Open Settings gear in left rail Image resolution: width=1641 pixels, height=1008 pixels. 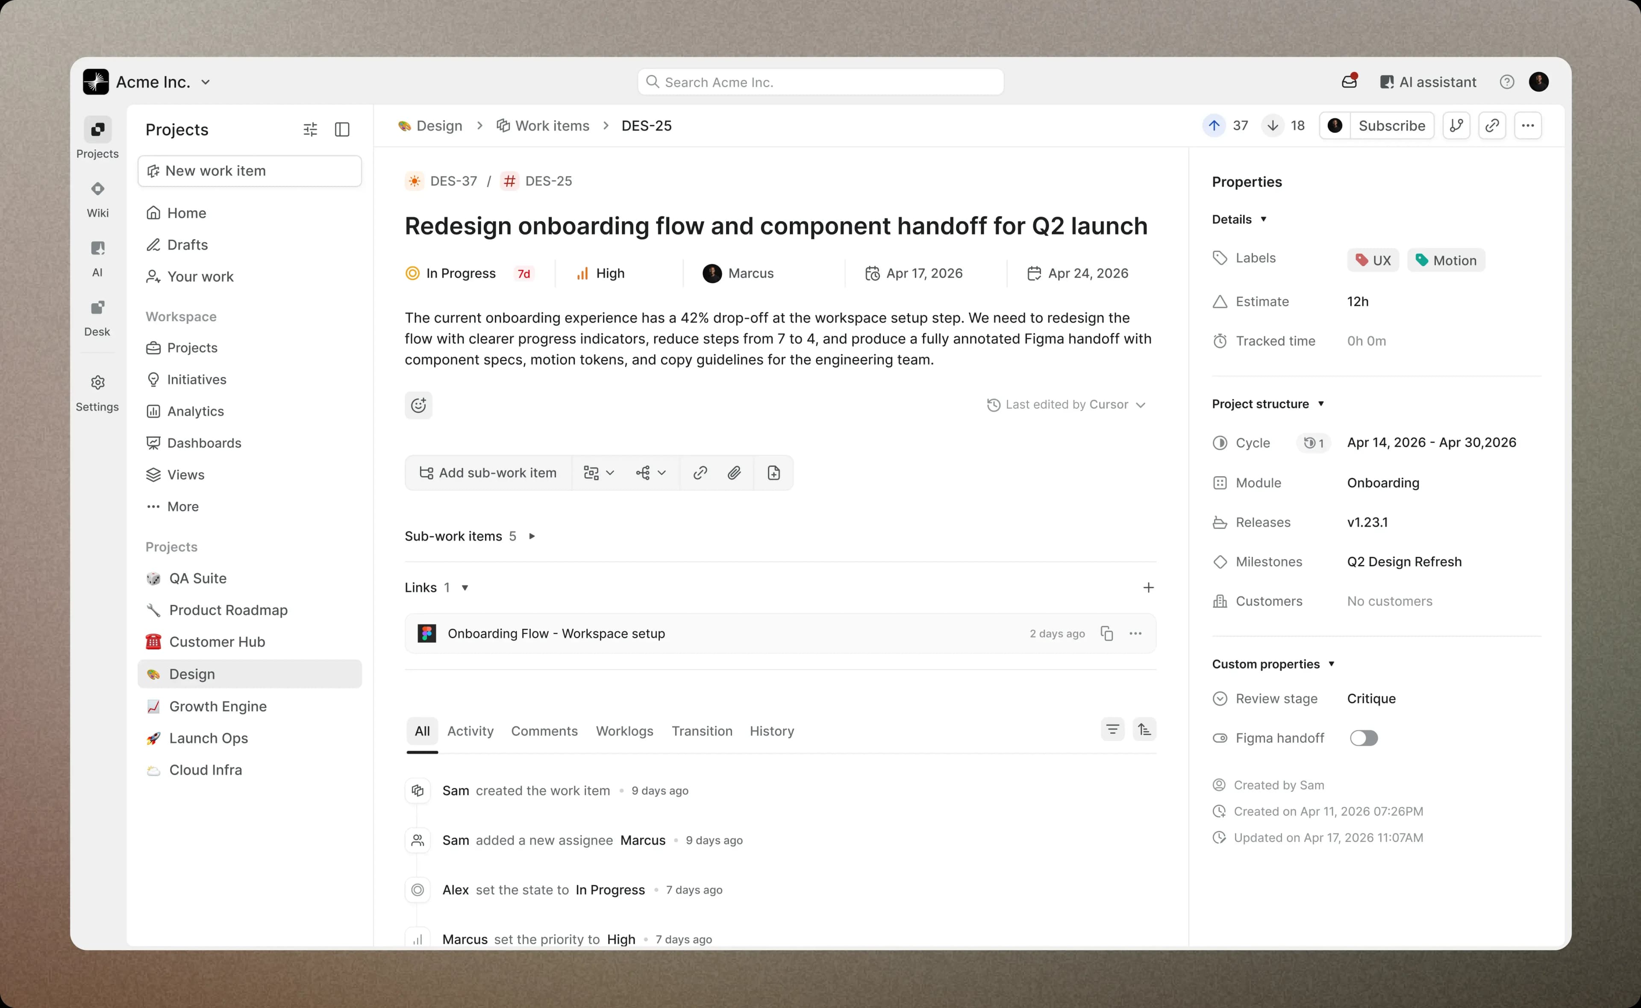point(97,383)
